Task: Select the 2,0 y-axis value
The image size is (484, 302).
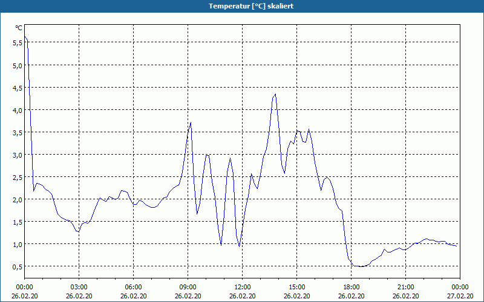Action: tap(18, 200)
